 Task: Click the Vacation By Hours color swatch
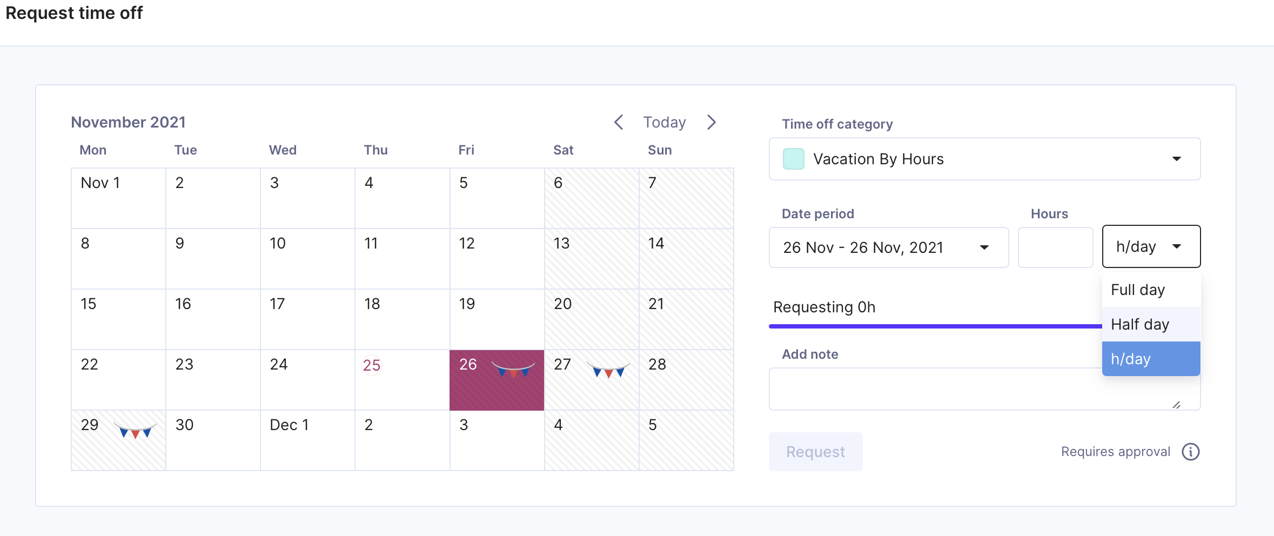point(794,159)
